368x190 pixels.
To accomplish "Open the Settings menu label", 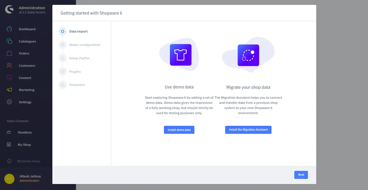I will pyautogui.click(x=25, y=102).
